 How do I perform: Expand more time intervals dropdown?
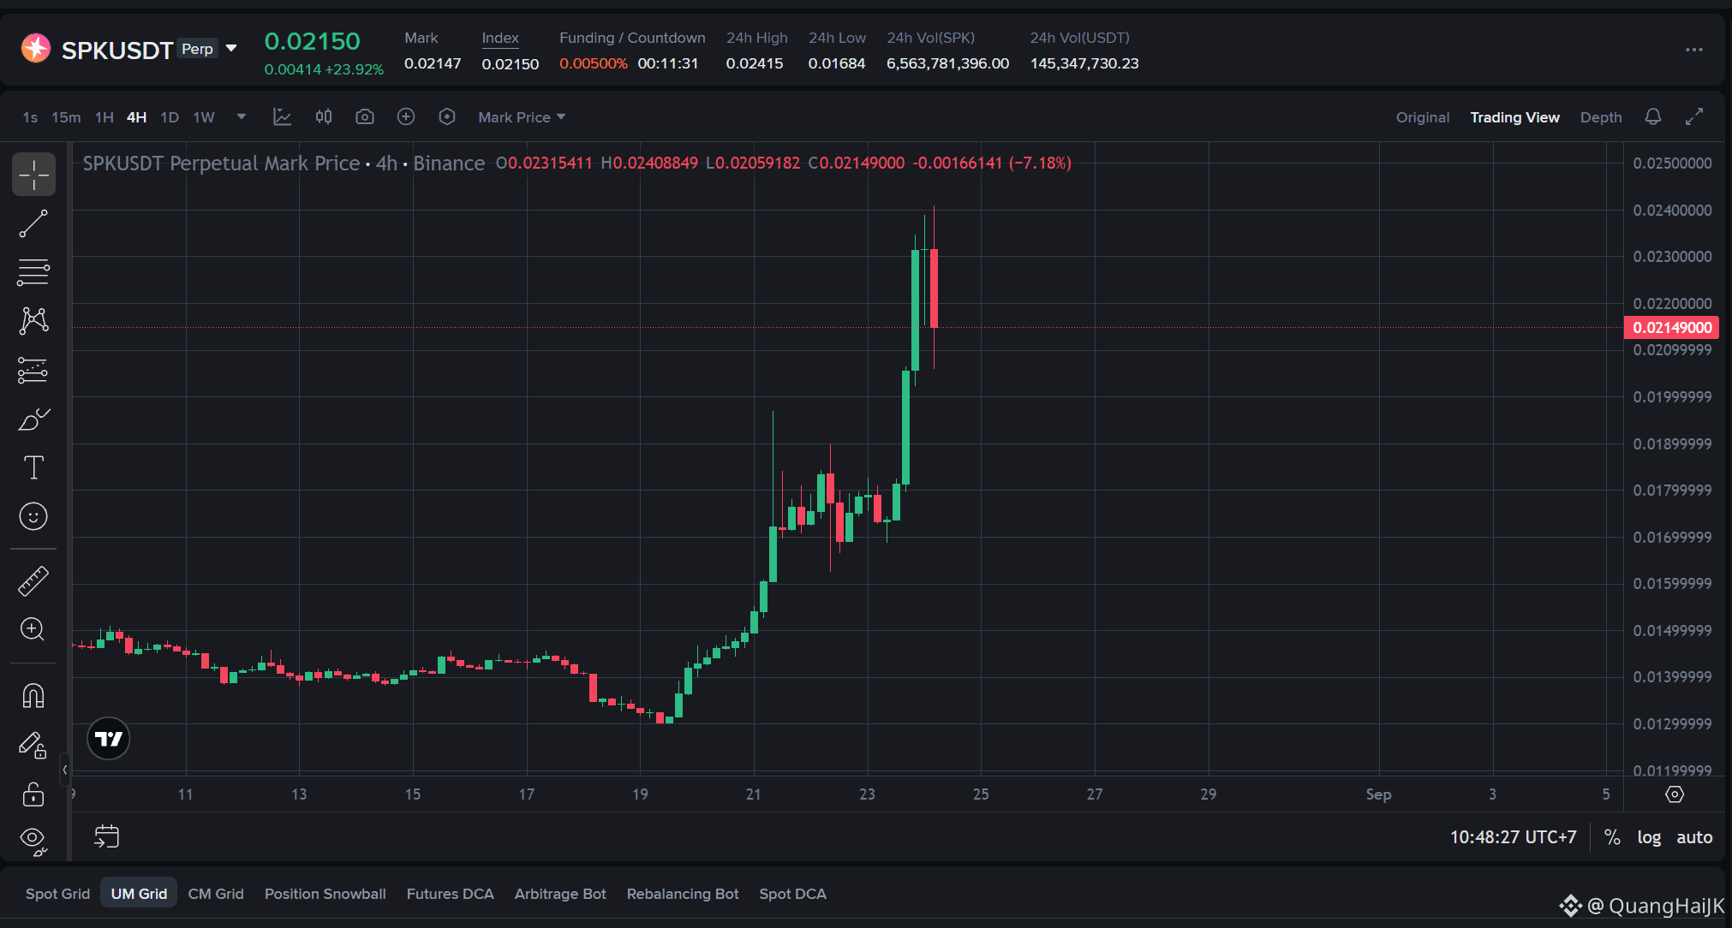pyautogui.click(x=242, y=117)
